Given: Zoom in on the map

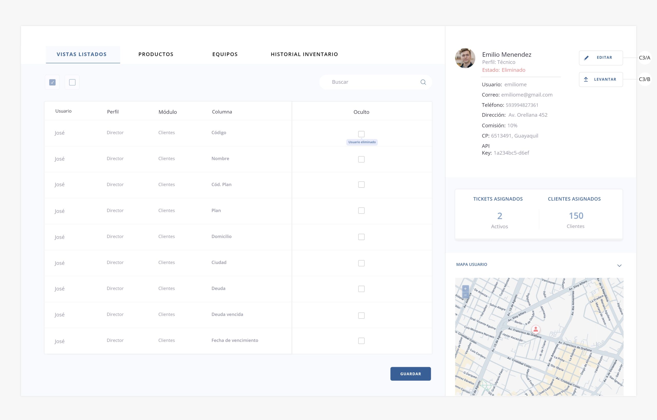Looking at the screenshot, I should point(465,289).
